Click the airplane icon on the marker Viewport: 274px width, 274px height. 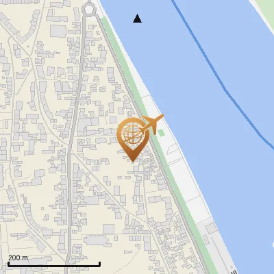153,123
